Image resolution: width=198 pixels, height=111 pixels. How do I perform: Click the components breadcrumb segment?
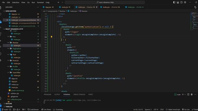click(52, 11)
